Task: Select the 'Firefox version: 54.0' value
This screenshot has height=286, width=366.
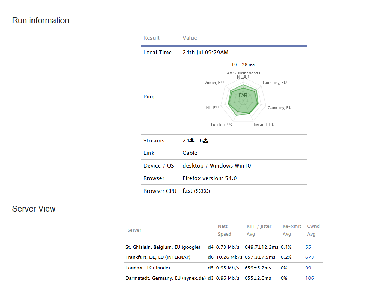Action: click(x=209, y=178)
